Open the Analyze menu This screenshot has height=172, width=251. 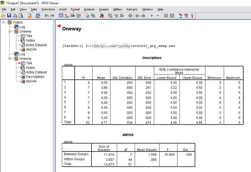click(x=89, y=9)
